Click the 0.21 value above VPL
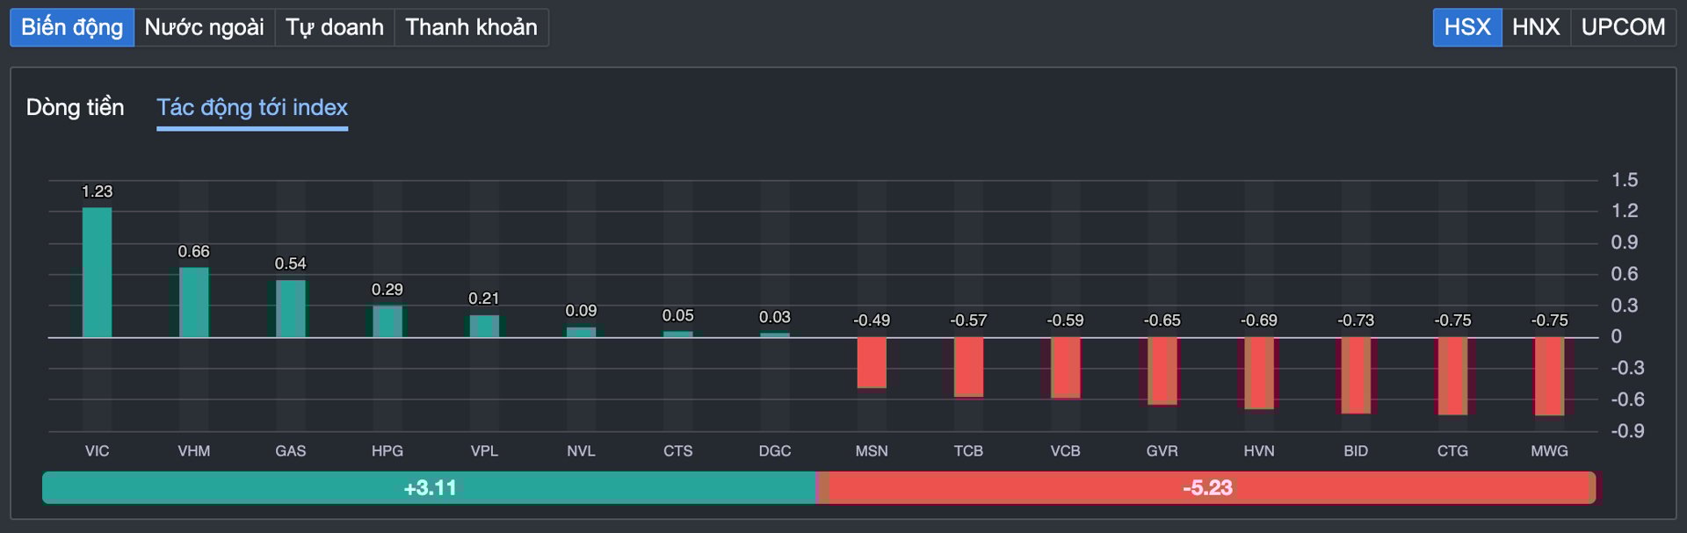 coord(484,299)
